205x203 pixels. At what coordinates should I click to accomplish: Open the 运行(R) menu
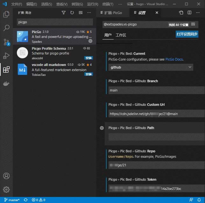pyautogui.click(x=93, y=4)
